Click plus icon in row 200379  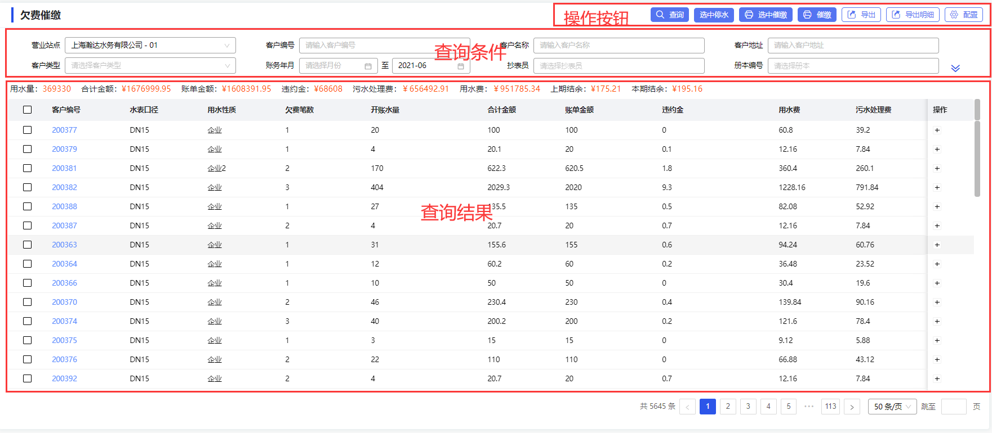937,149
